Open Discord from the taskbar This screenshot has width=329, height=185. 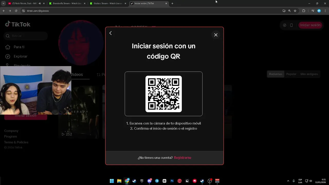[149, 181]
